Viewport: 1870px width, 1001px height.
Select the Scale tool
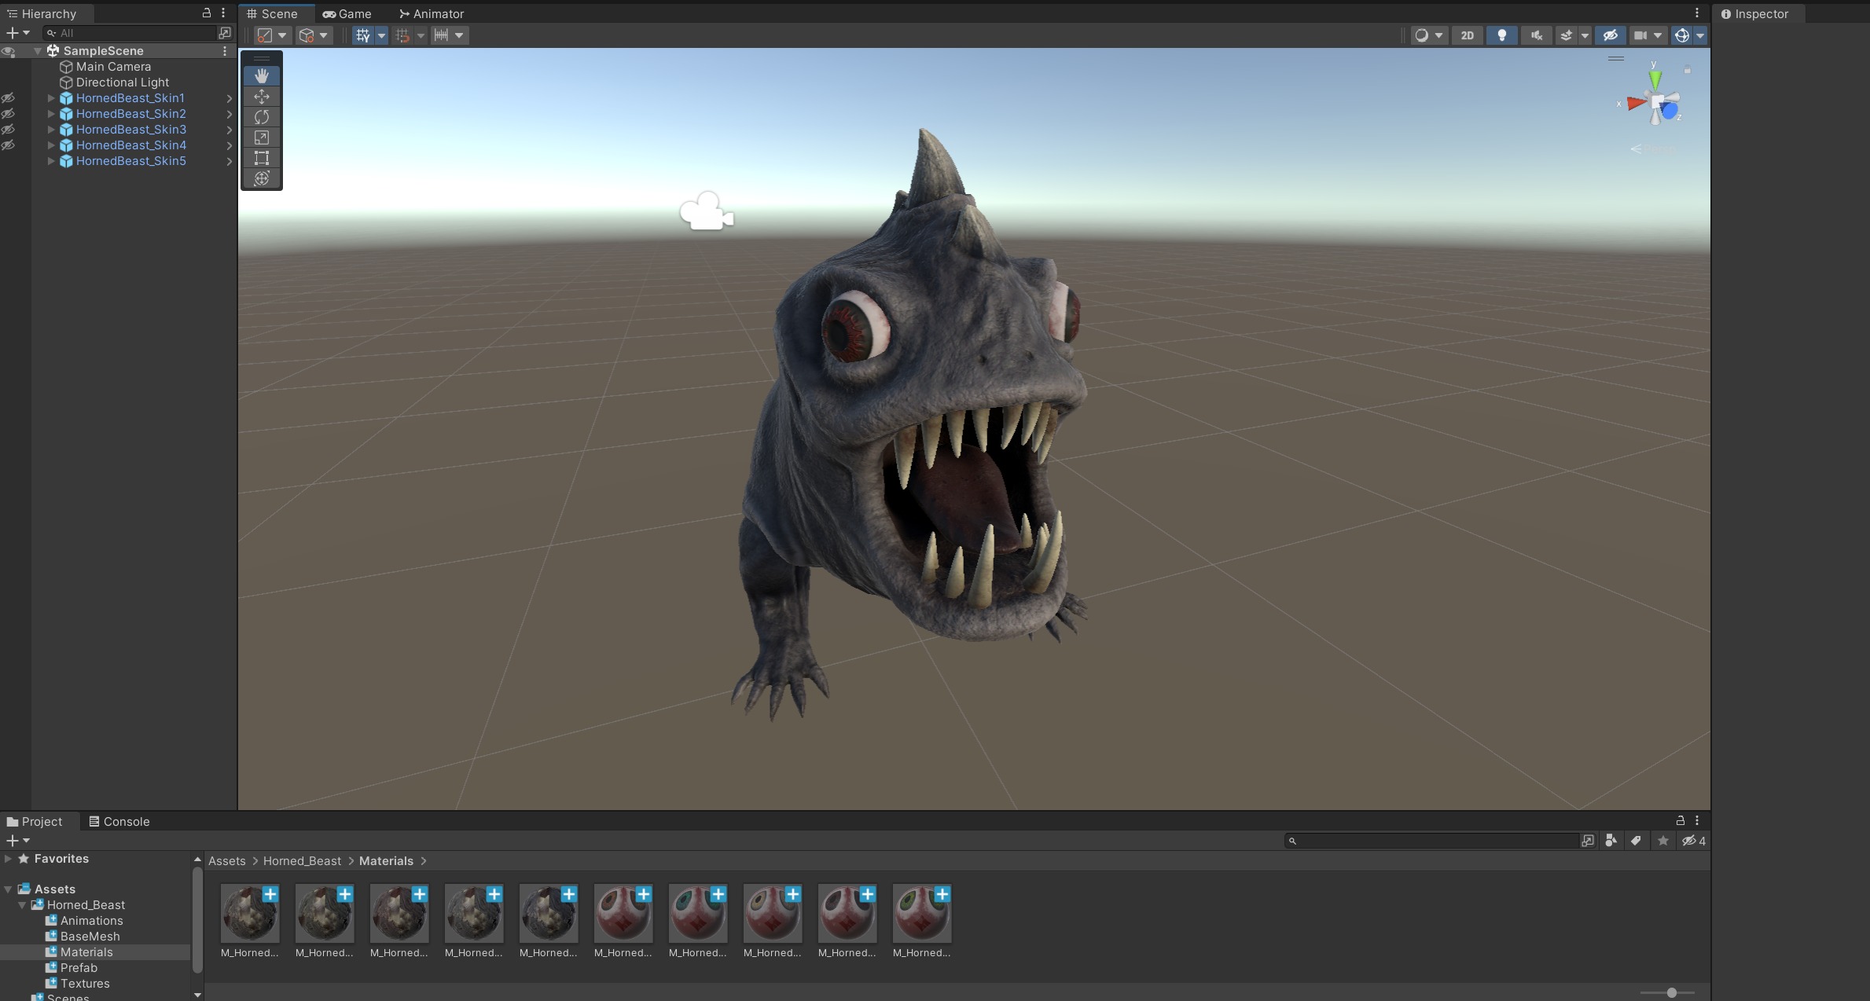coord(262,137)
